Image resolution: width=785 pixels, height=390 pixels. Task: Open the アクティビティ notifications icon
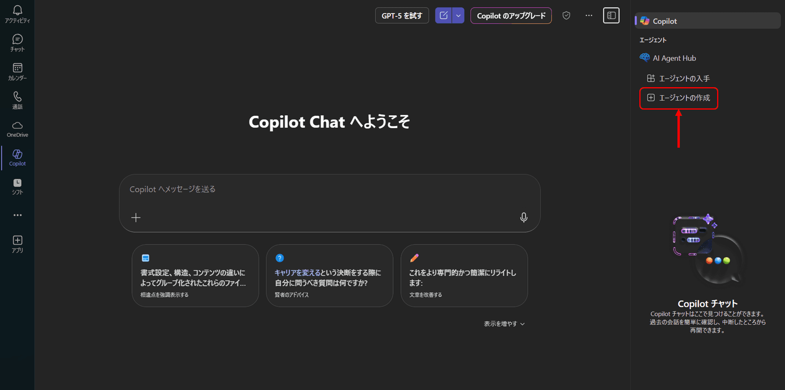[x=17, y=13]
